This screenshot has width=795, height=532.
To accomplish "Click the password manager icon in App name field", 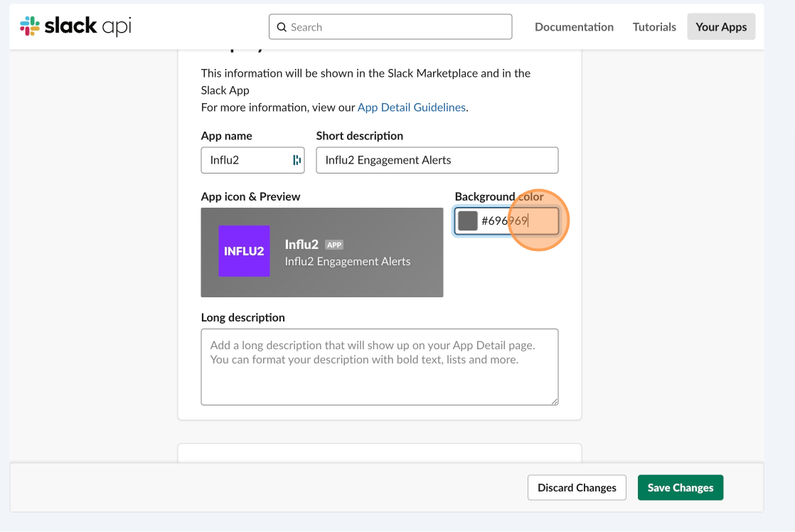I will tap(297, 160).
